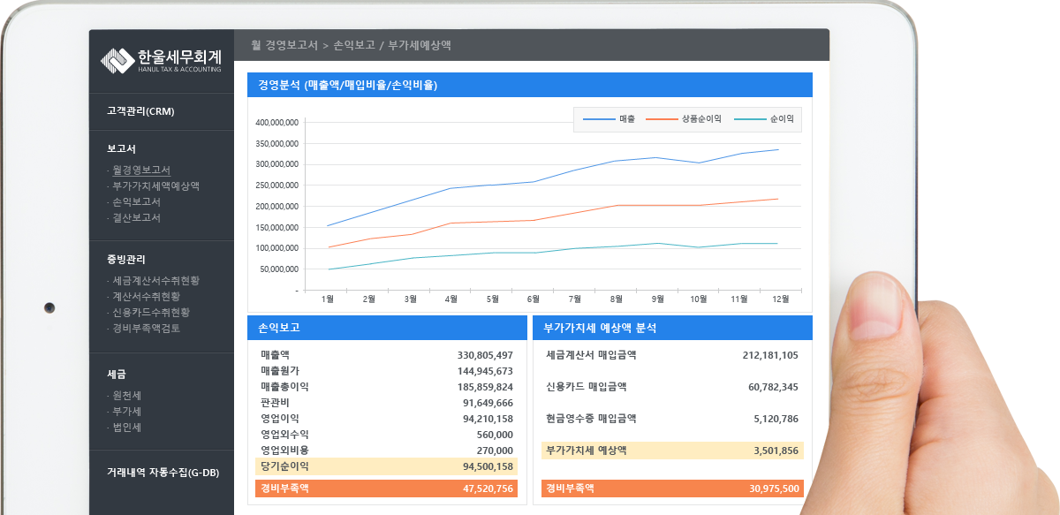Open 결산보고서 sidebar link

point(136,217)
